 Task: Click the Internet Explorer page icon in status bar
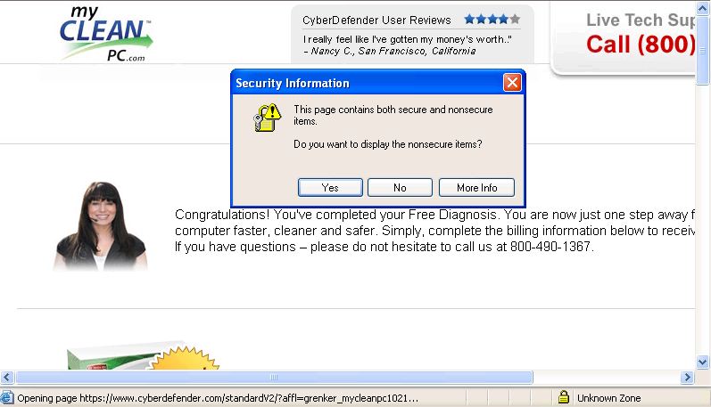click(x=7, y=397)
